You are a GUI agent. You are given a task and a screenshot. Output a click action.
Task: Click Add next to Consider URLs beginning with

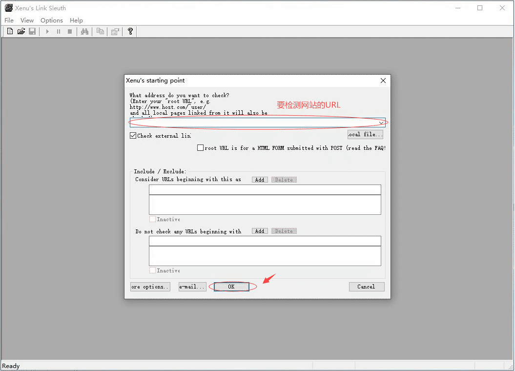(260, 180)
